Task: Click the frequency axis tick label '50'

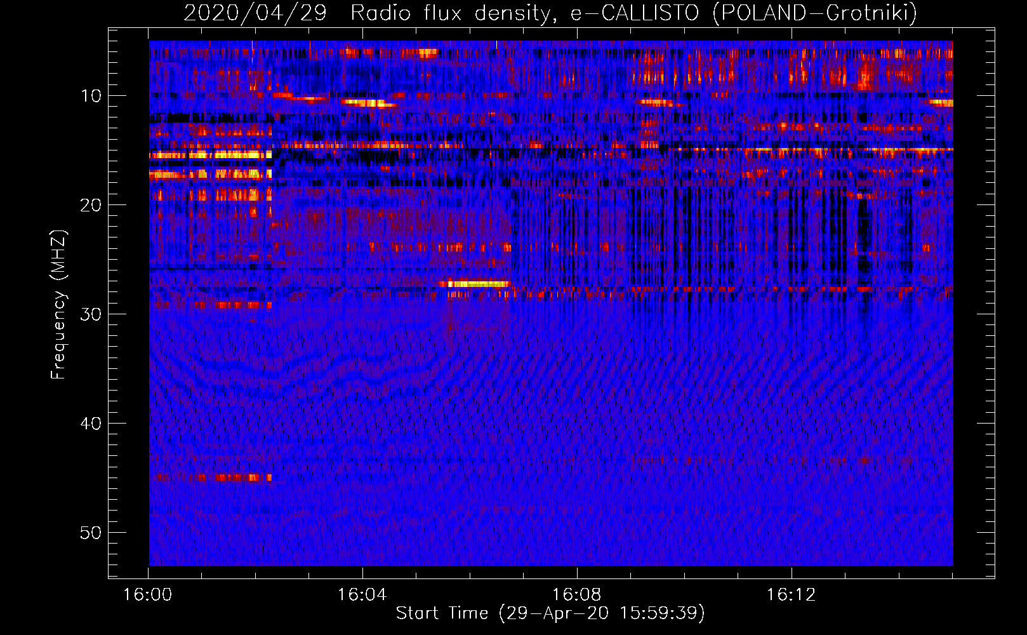Action: tap(91, 533)
